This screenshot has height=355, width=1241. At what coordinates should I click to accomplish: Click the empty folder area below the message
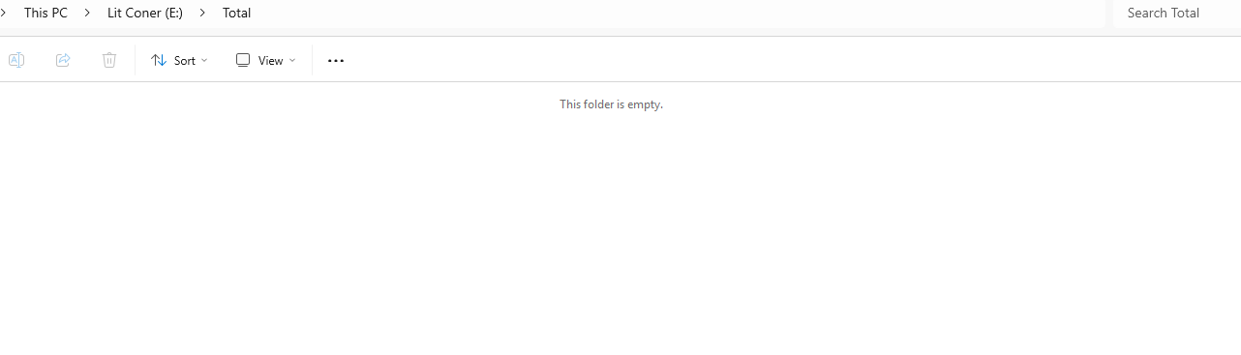pos(620,232)
